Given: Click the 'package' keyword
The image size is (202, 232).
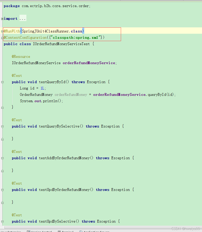Looking at the screenshot, I should point(12,6).
